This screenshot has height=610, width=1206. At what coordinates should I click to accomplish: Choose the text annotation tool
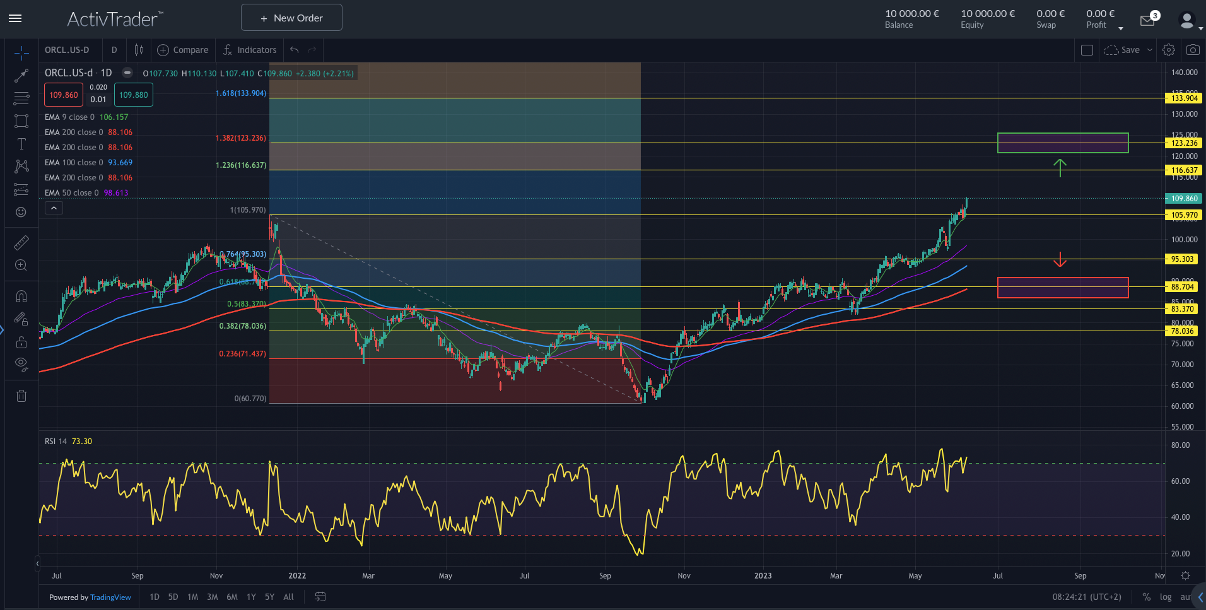(x=21, y=144)
